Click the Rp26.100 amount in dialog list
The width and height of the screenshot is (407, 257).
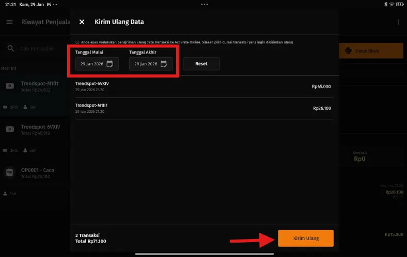tap(322, 108)
